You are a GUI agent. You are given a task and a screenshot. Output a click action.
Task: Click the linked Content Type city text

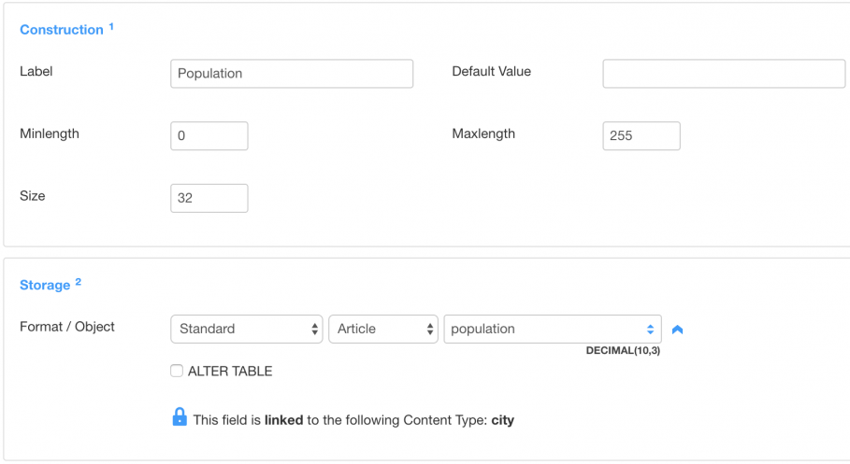click(502, 420)
